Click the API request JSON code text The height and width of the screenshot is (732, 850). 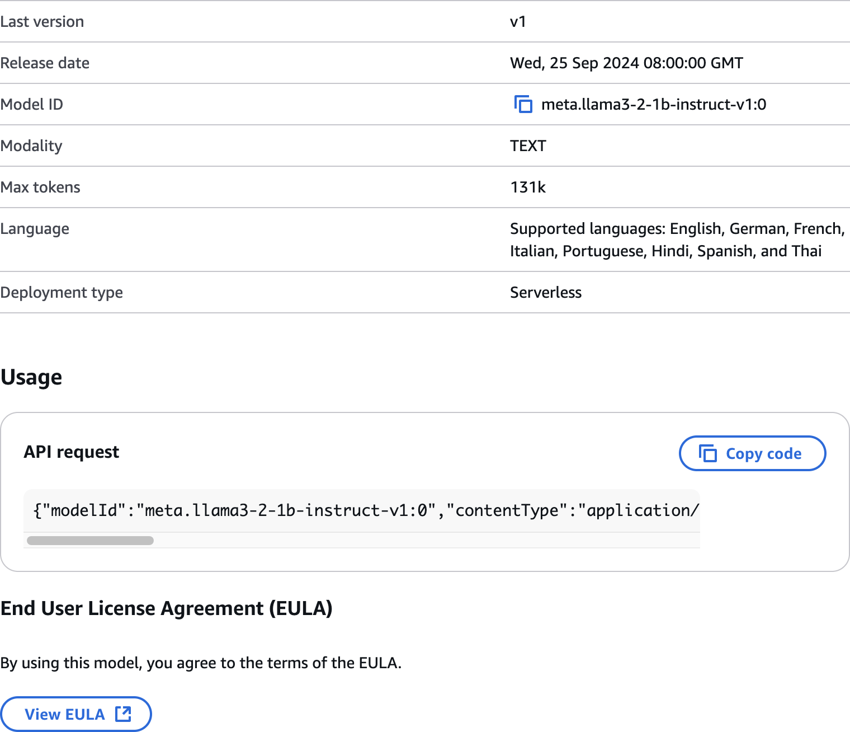[366, 510]
